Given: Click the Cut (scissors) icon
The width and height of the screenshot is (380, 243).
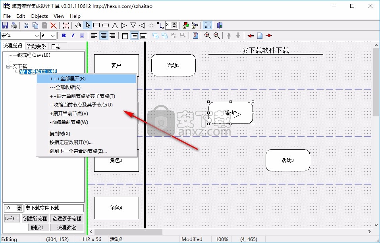Looking at the screenshot, I should (x=27, y=25).
